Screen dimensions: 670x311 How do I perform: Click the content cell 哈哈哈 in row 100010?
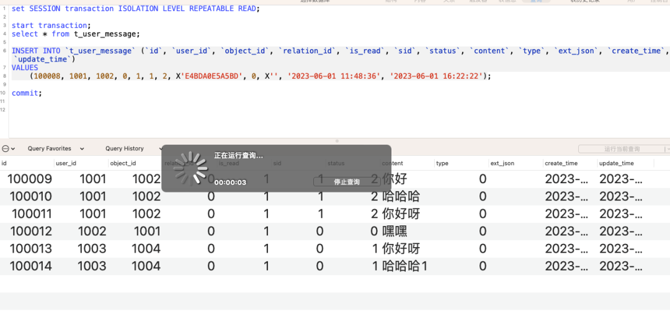point(401,196)
